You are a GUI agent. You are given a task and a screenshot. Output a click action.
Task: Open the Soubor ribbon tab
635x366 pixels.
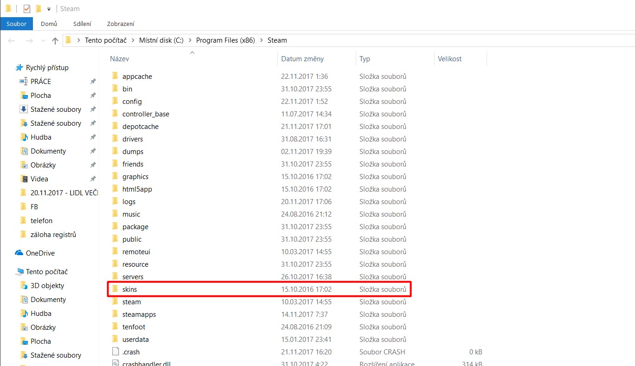(x=16, y=24)
